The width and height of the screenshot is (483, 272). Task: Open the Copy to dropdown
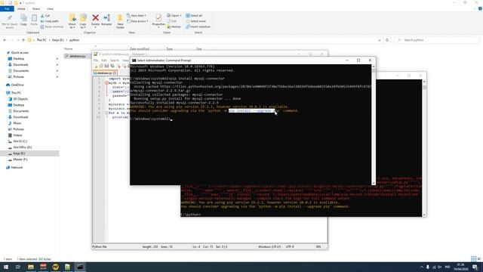[83, 21]
